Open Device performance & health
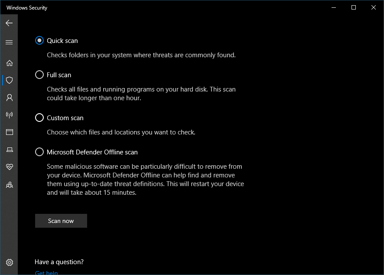384x275 pixels. pyautogui.click(x=9, y=167)
